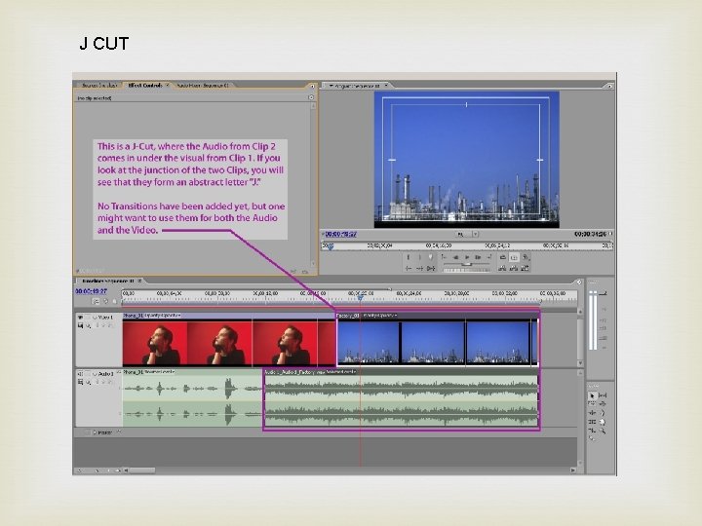Show keyframes on Video 1 track
The width and height of the screenshot is (702, 526).
click(x=88, y=325)
